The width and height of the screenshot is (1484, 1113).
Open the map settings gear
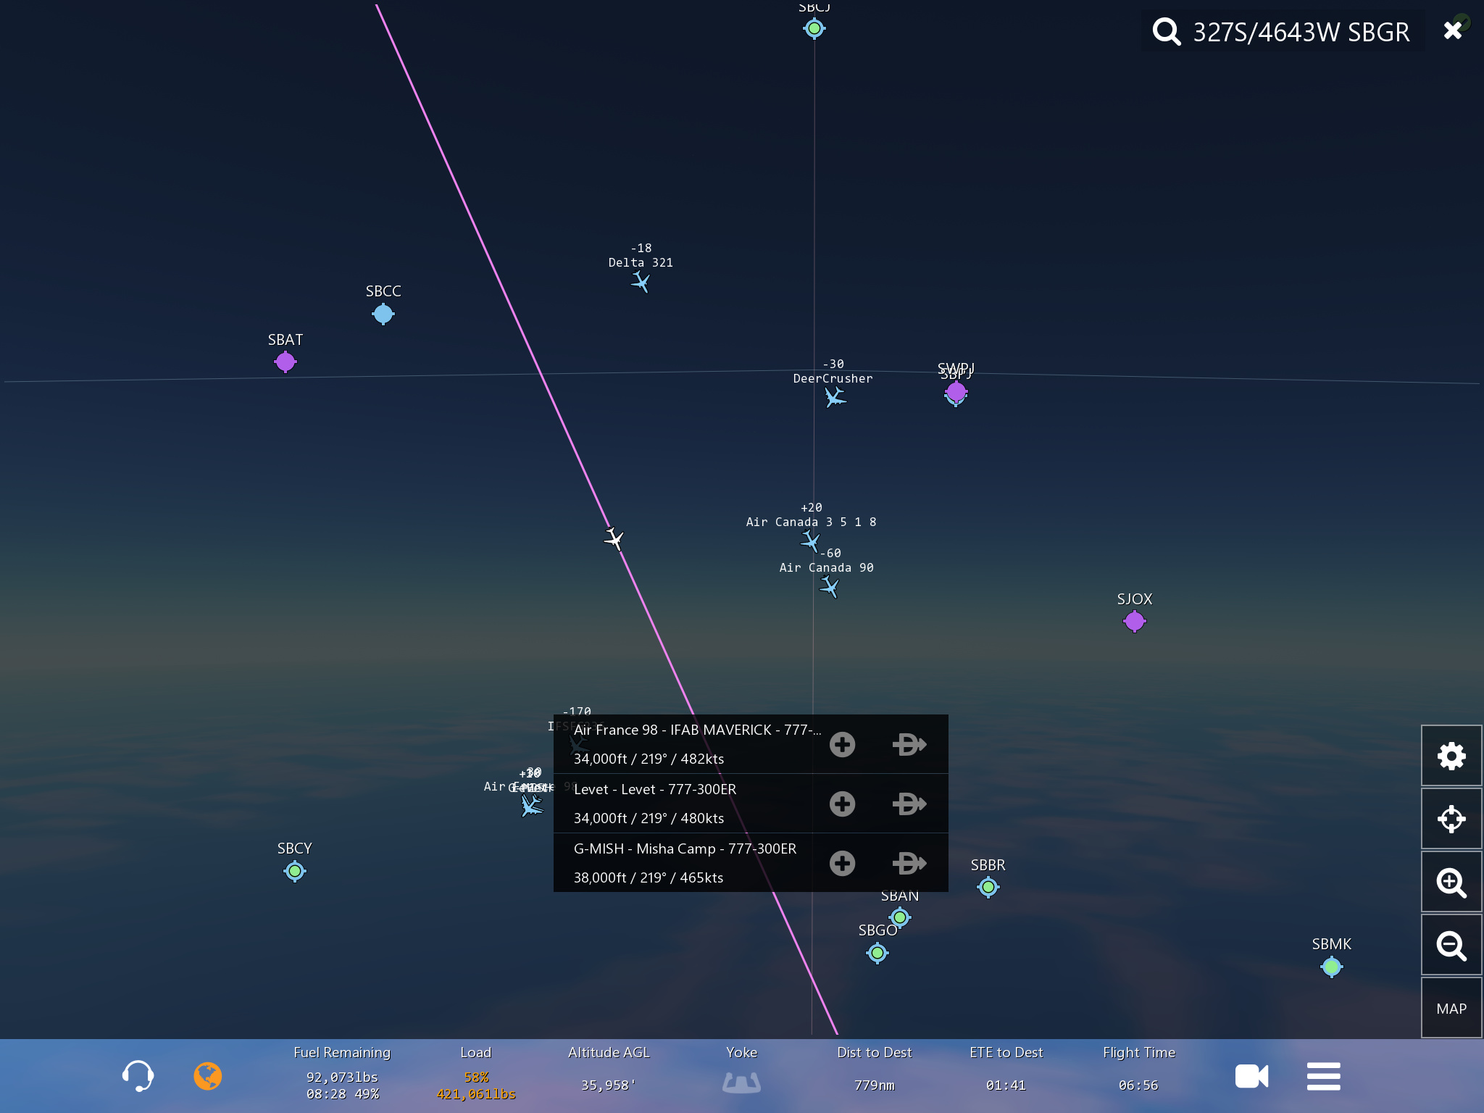pyautogui.click(x=1451, y=756)
